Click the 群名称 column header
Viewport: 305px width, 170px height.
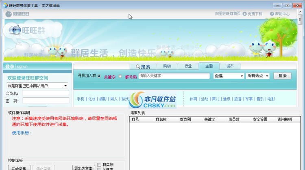161,119
